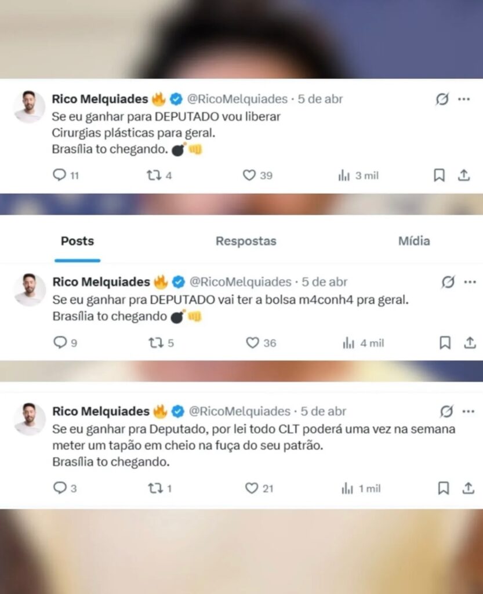Open more options on the first tweet

pyautogui.click(x=464, y=99)
